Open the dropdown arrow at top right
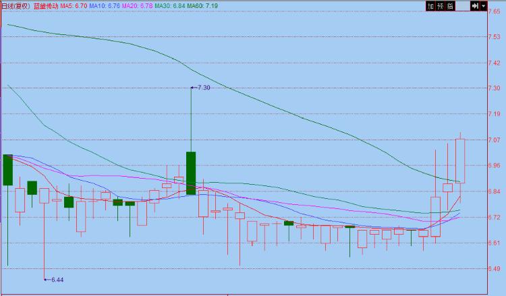 point(483,6)
